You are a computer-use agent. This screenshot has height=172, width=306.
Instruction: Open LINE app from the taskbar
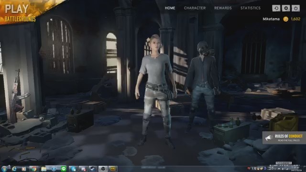pos(64,169)
